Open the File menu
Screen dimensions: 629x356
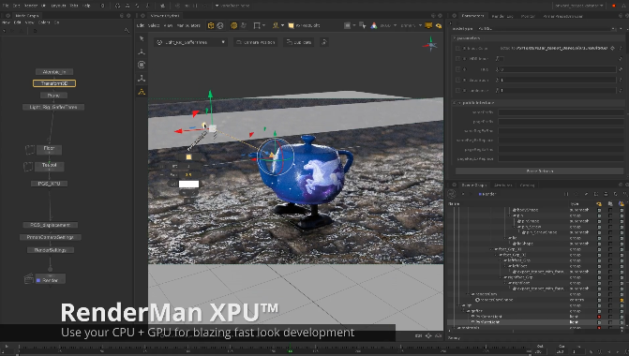click(x=6, y=6)
